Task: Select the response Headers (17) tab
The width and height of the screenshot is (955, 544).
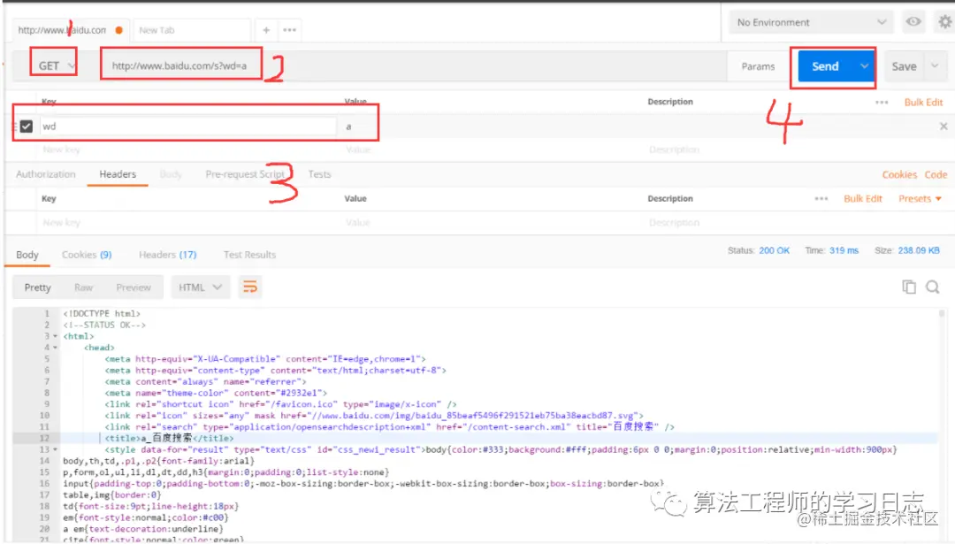Action: click(167, 255)
